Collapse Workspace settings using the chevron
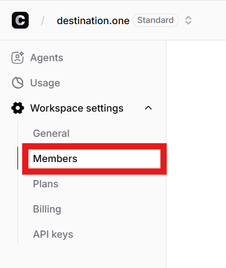The image size is (226, 268). 148,108
